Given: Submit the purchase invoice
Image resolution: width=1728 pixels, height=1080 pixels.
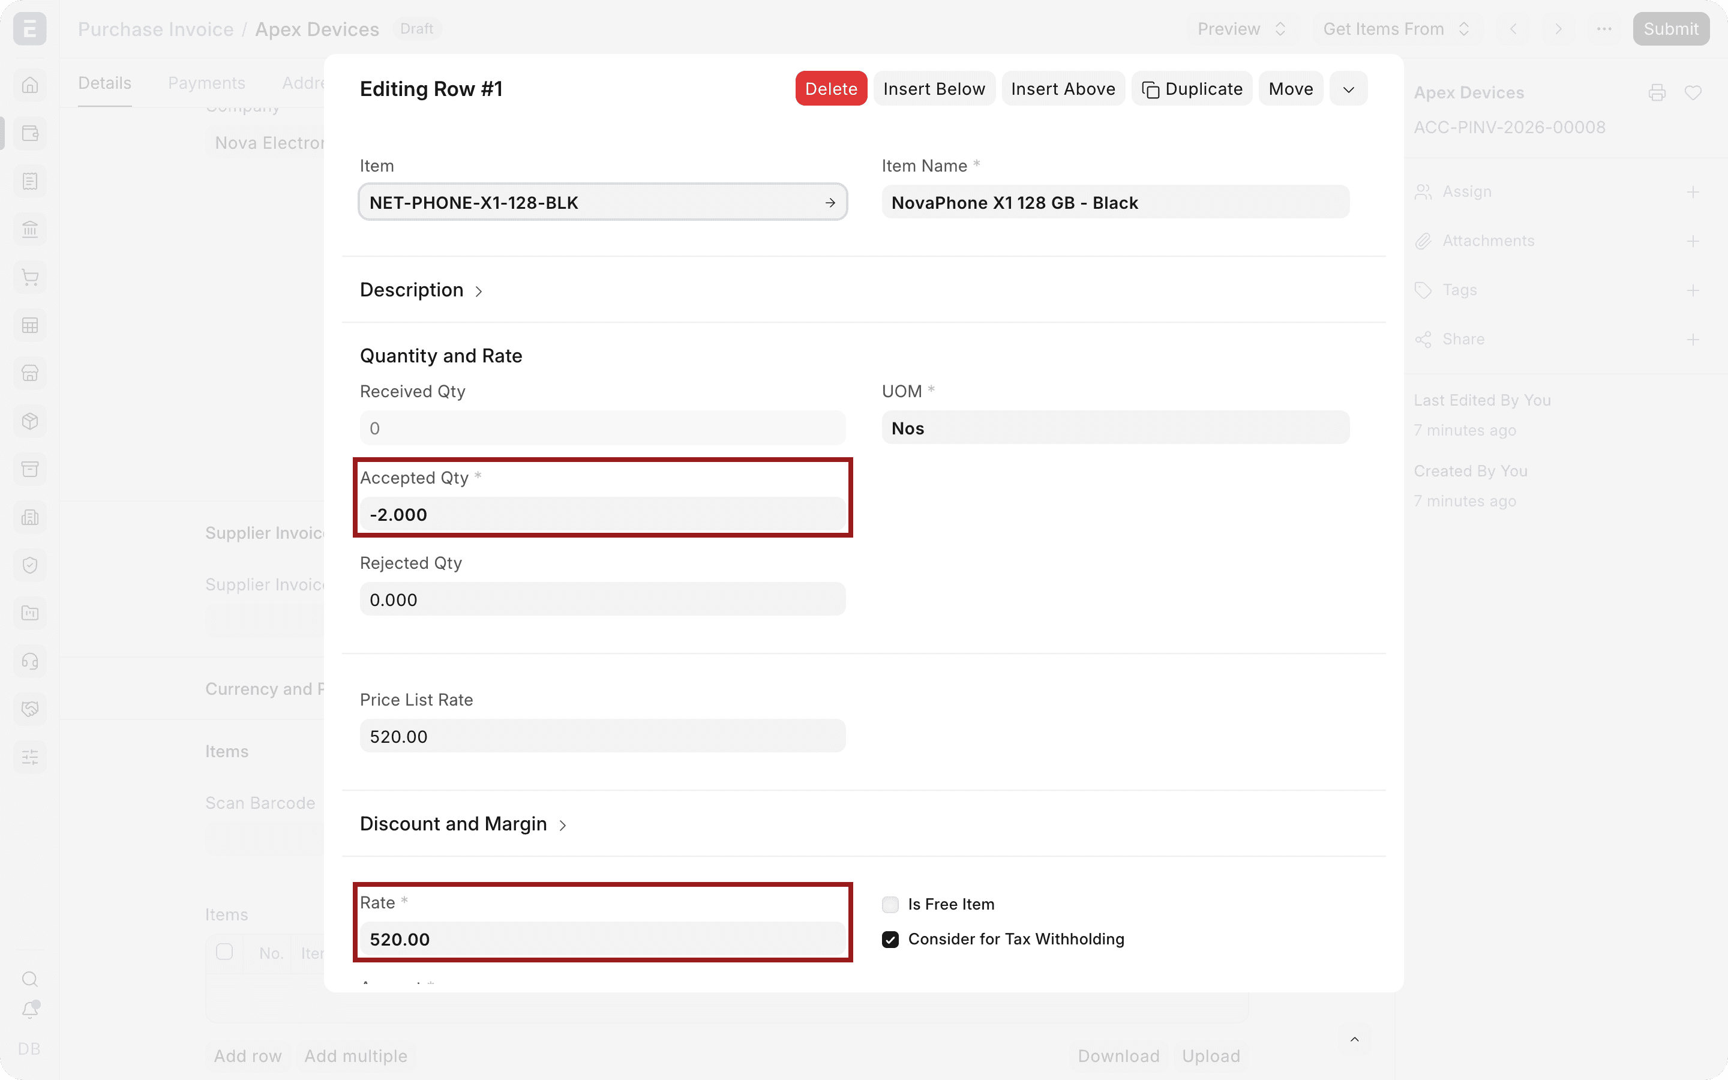Looking at the screenshot, I should click(x=1671, y=29).
